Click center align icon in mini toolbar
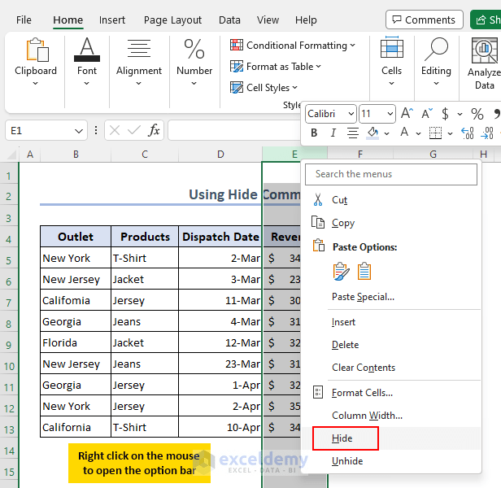501x488 pixels. tap(353, 133)
